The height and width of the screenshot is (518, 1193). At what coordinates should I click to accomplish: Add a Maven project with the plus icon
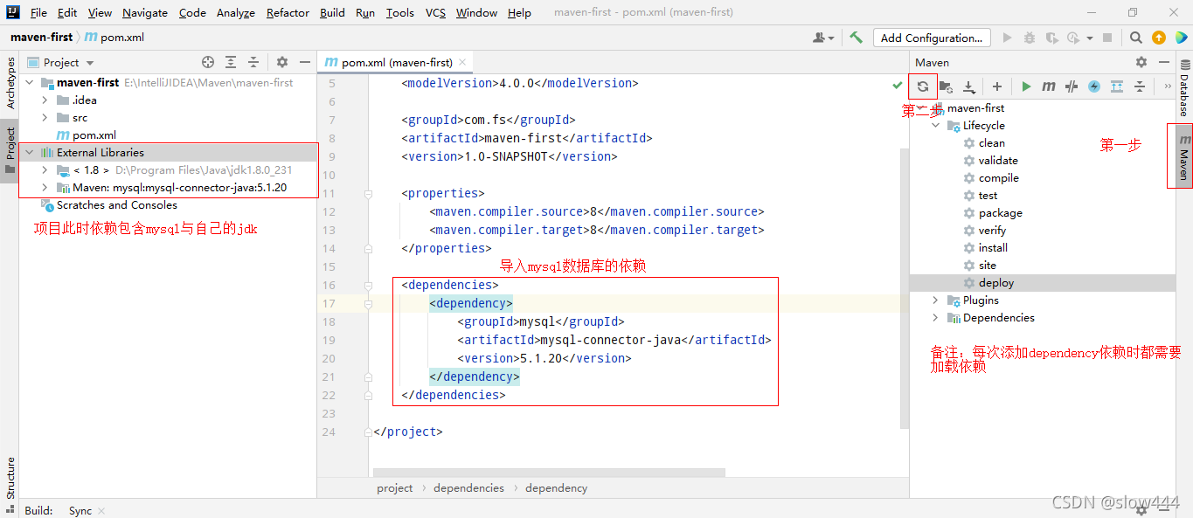pos(997,86)
